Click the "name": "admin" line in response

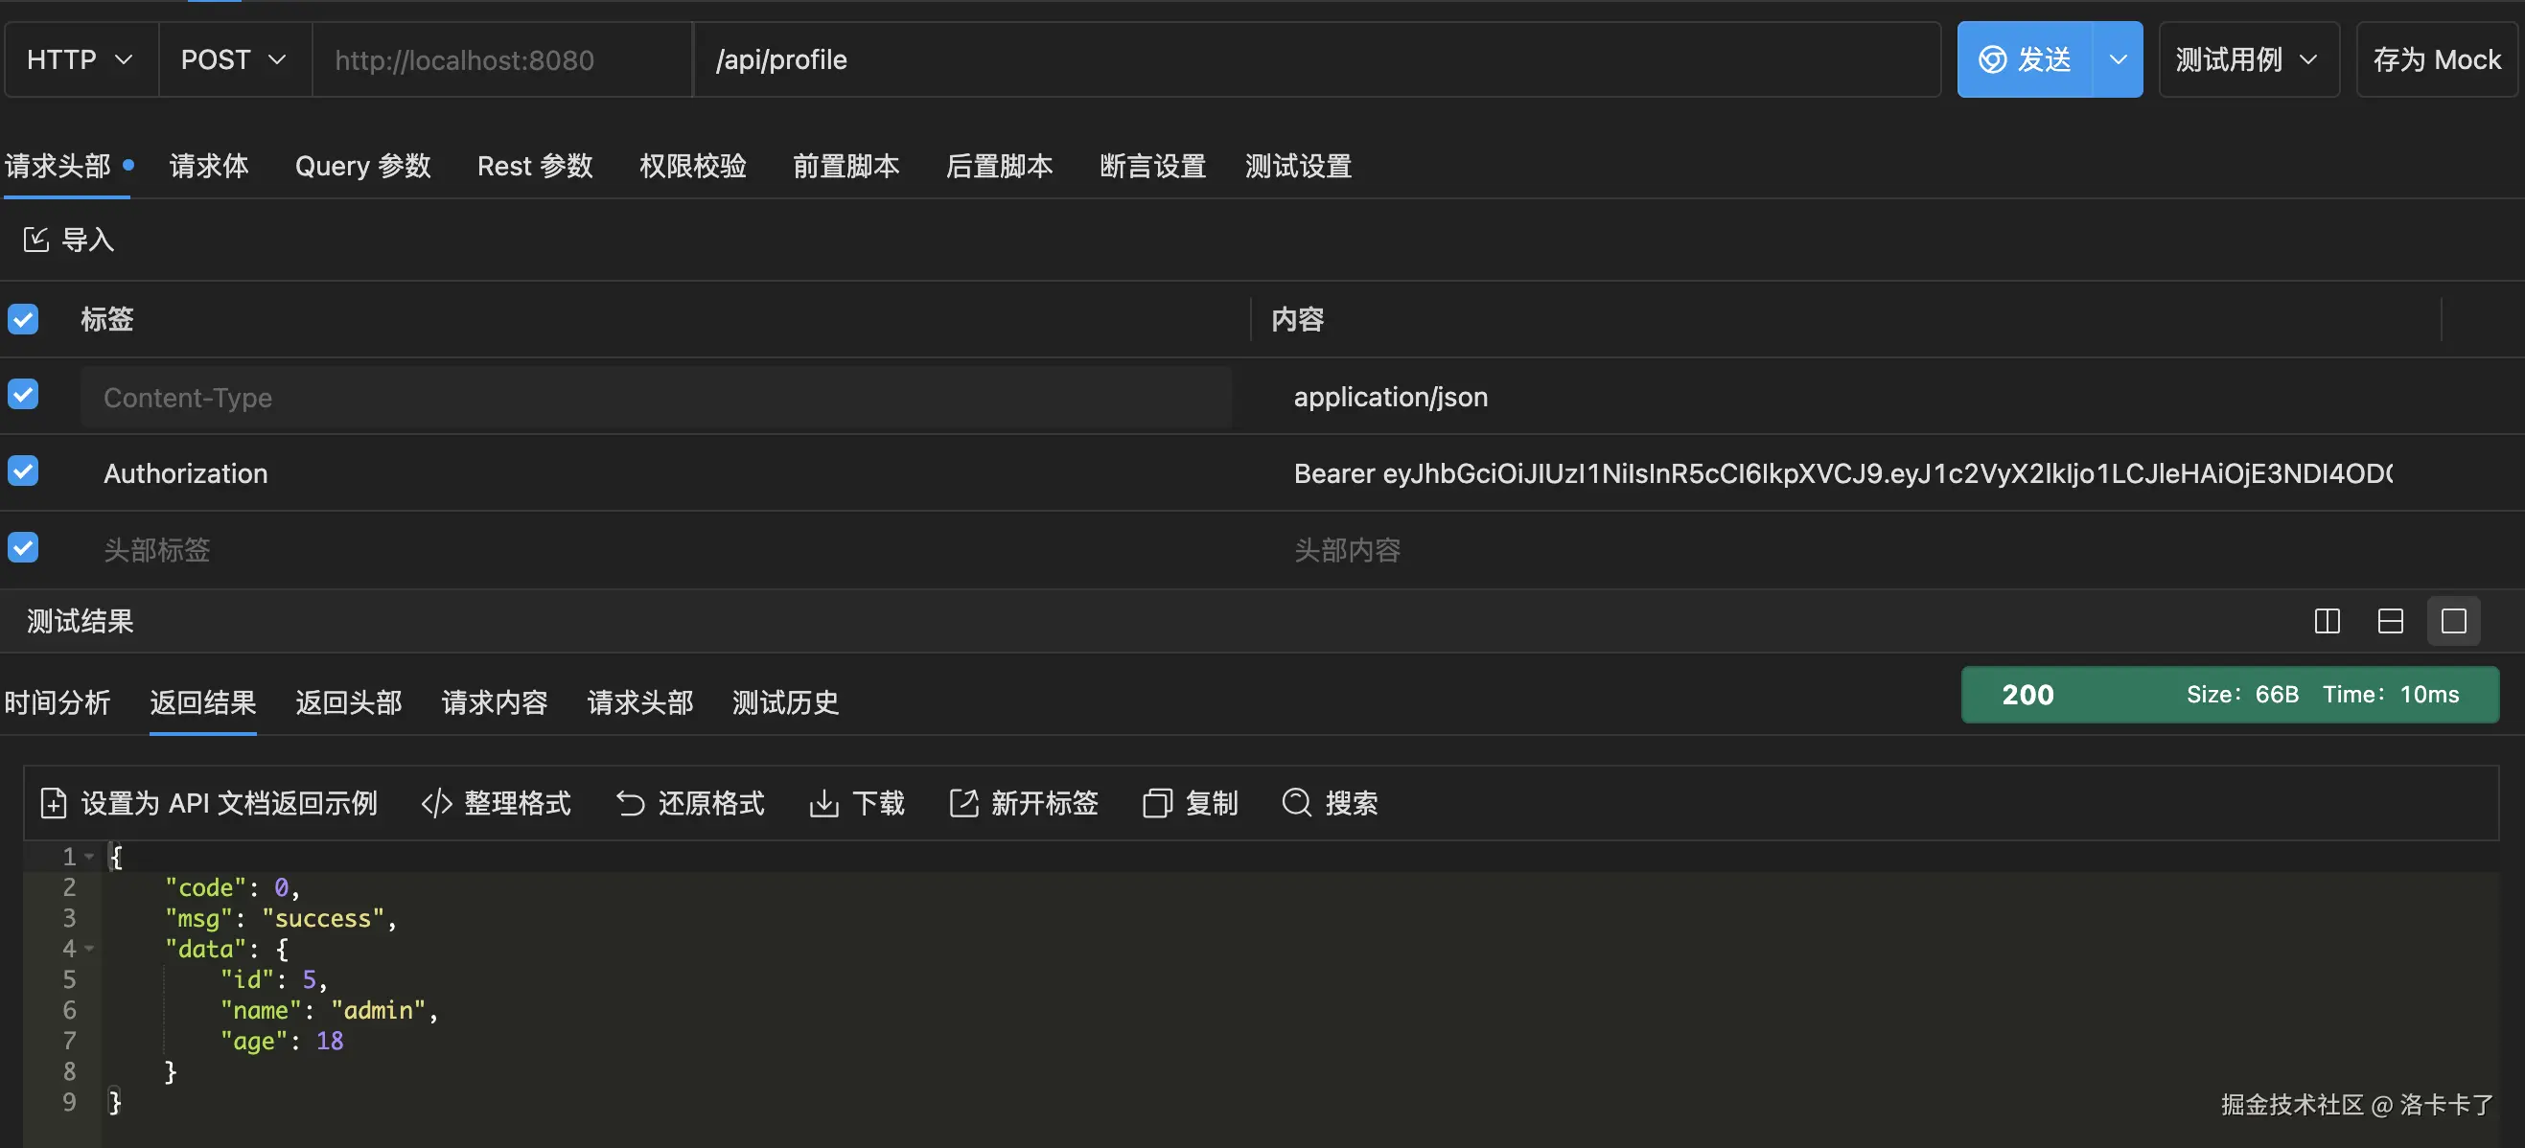[330, 1010]
